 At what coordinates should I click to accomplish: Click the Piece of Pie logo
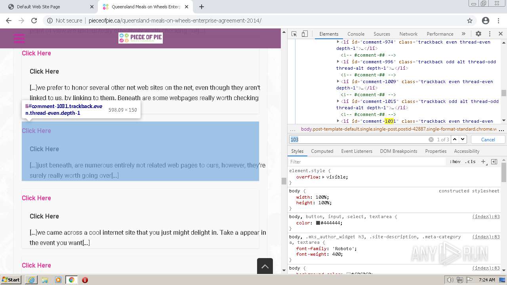141,38
